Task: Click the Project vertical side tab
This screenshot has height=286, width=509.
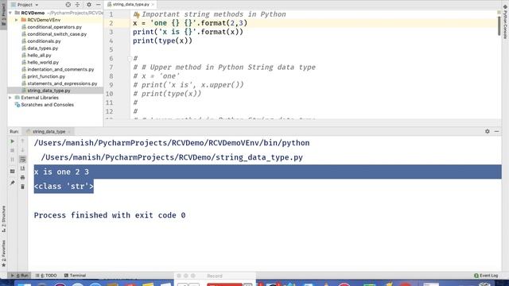Action: coord(3,14)
